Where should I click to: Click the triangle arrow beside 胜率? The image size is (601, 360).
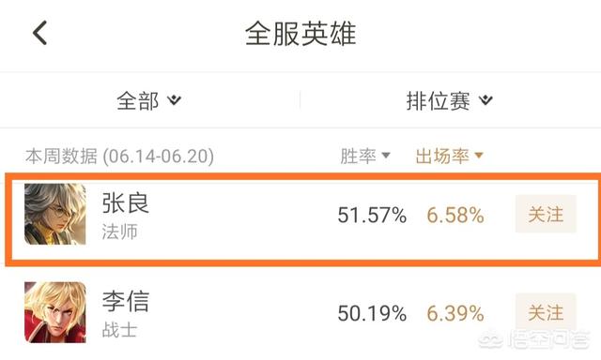(x=386, y=156)
